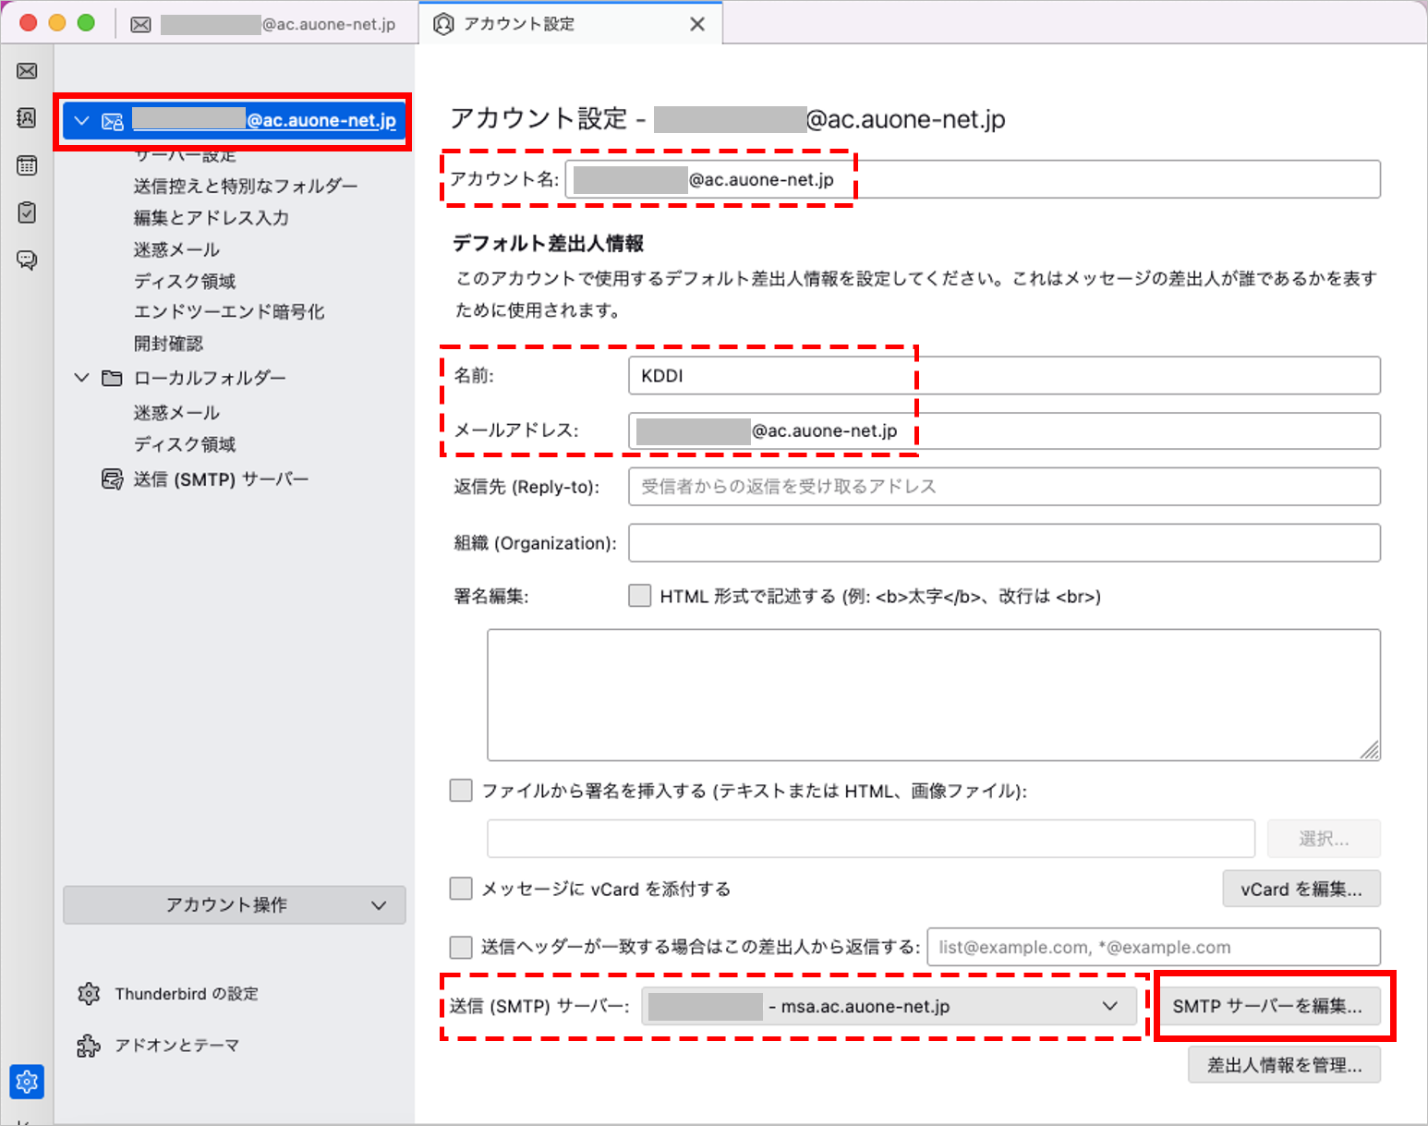Open the Mail view icon

tap(26, 71)
